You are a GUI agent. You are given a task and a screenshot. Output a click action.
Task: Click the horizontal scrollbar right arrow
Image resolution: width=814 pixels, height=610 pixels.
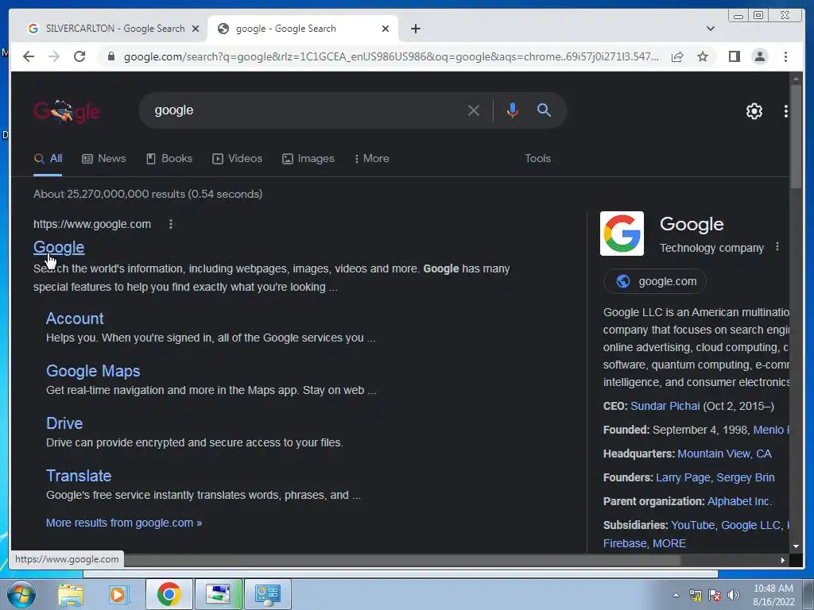click(x=782, y=560)
